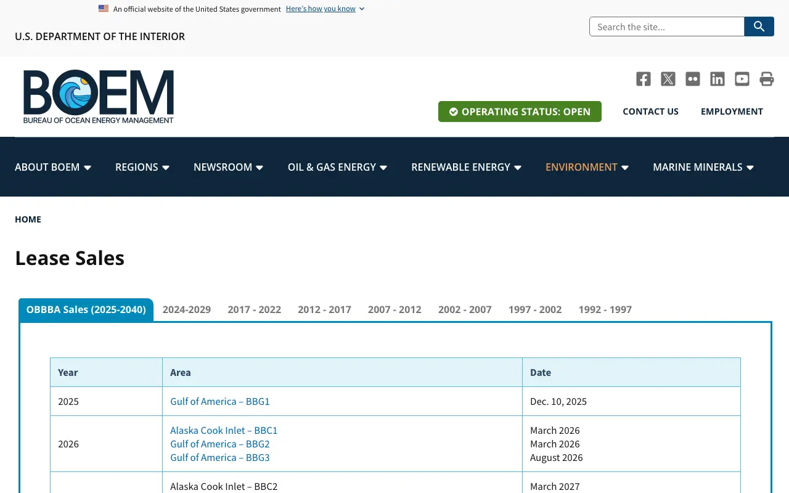Click the U.S. Department of the Interior text

(100, 36)
